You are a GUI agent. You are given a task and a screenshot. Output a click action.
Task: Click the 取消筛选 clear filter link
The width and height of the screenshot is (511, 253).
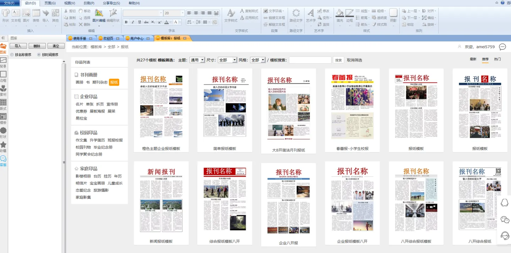click(355, 60)
